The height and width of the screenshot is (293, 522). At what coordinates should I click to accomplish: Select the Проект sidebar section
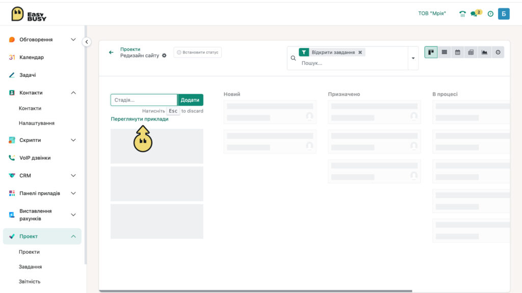click(42, 236)
